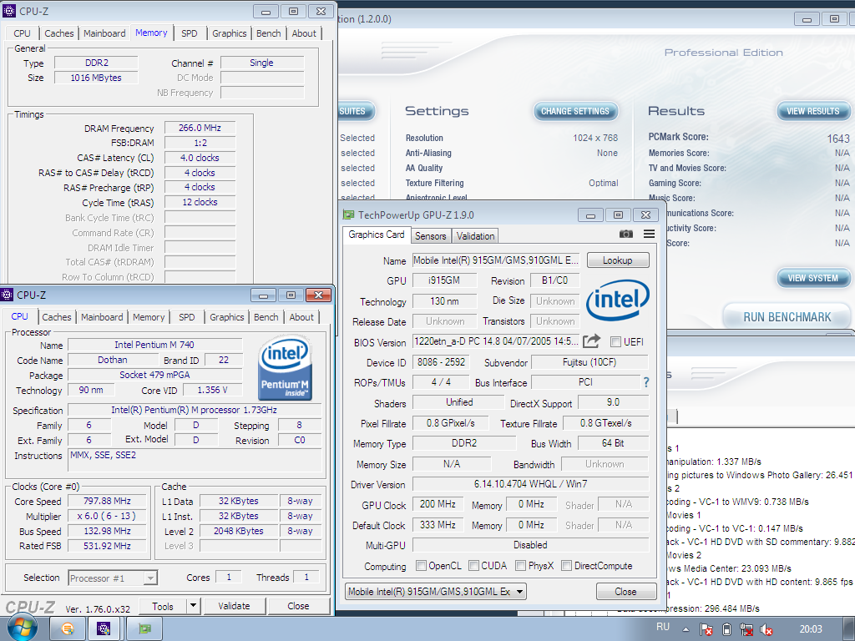Open Caches tab in front CPU-Z window
The height and width of the screenshot is (641, 855).
(x=57, y=317)
